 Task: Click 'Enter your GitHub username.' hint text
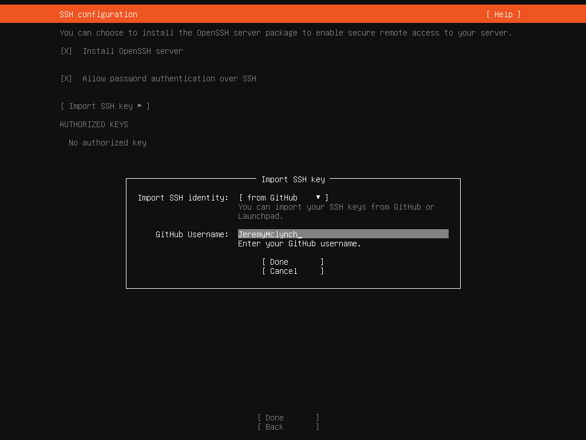click(299, 243)
